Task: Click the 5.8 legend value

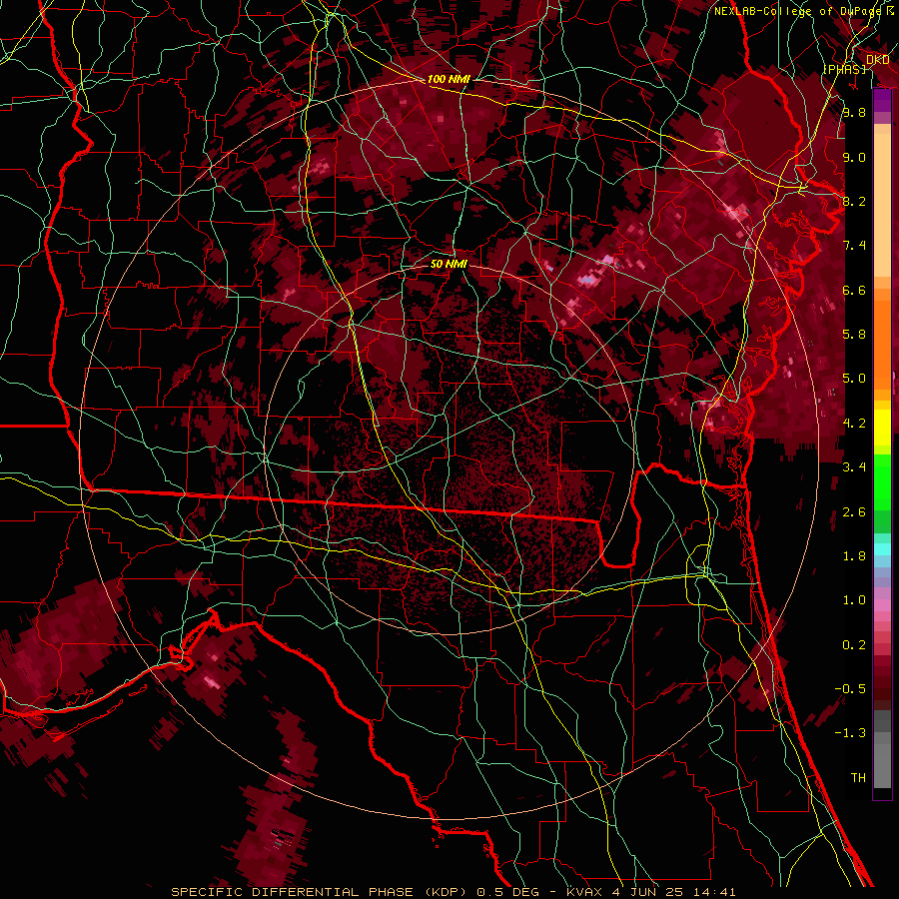Action: [x=854, y=335]
